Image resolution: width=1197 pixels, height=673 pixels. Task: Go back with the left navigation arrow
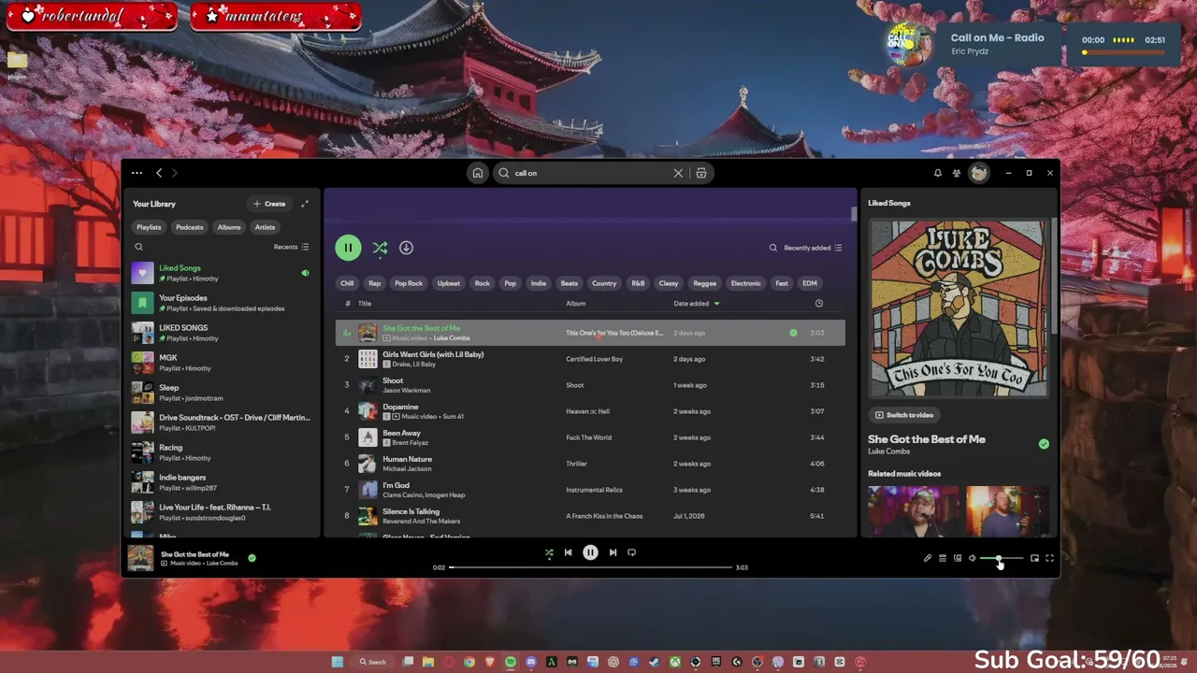pos(159,173)
